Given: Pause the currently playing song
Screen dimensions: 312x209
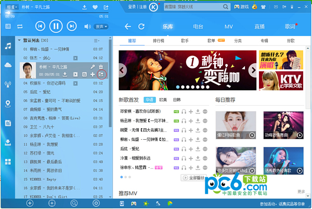Looking at the screenshot, I should pos(56,26).
